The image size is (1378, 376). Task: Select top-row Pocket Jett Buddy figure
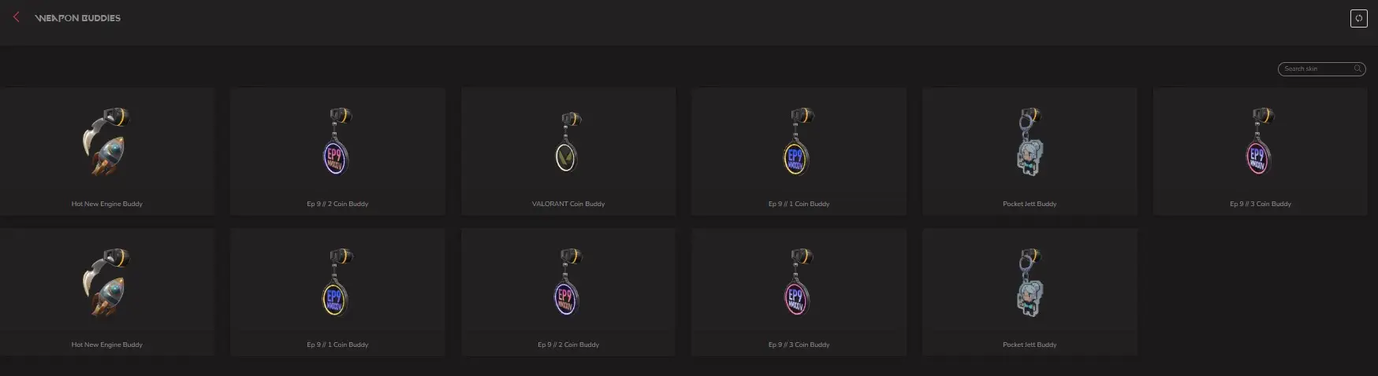coord(1030,142)
